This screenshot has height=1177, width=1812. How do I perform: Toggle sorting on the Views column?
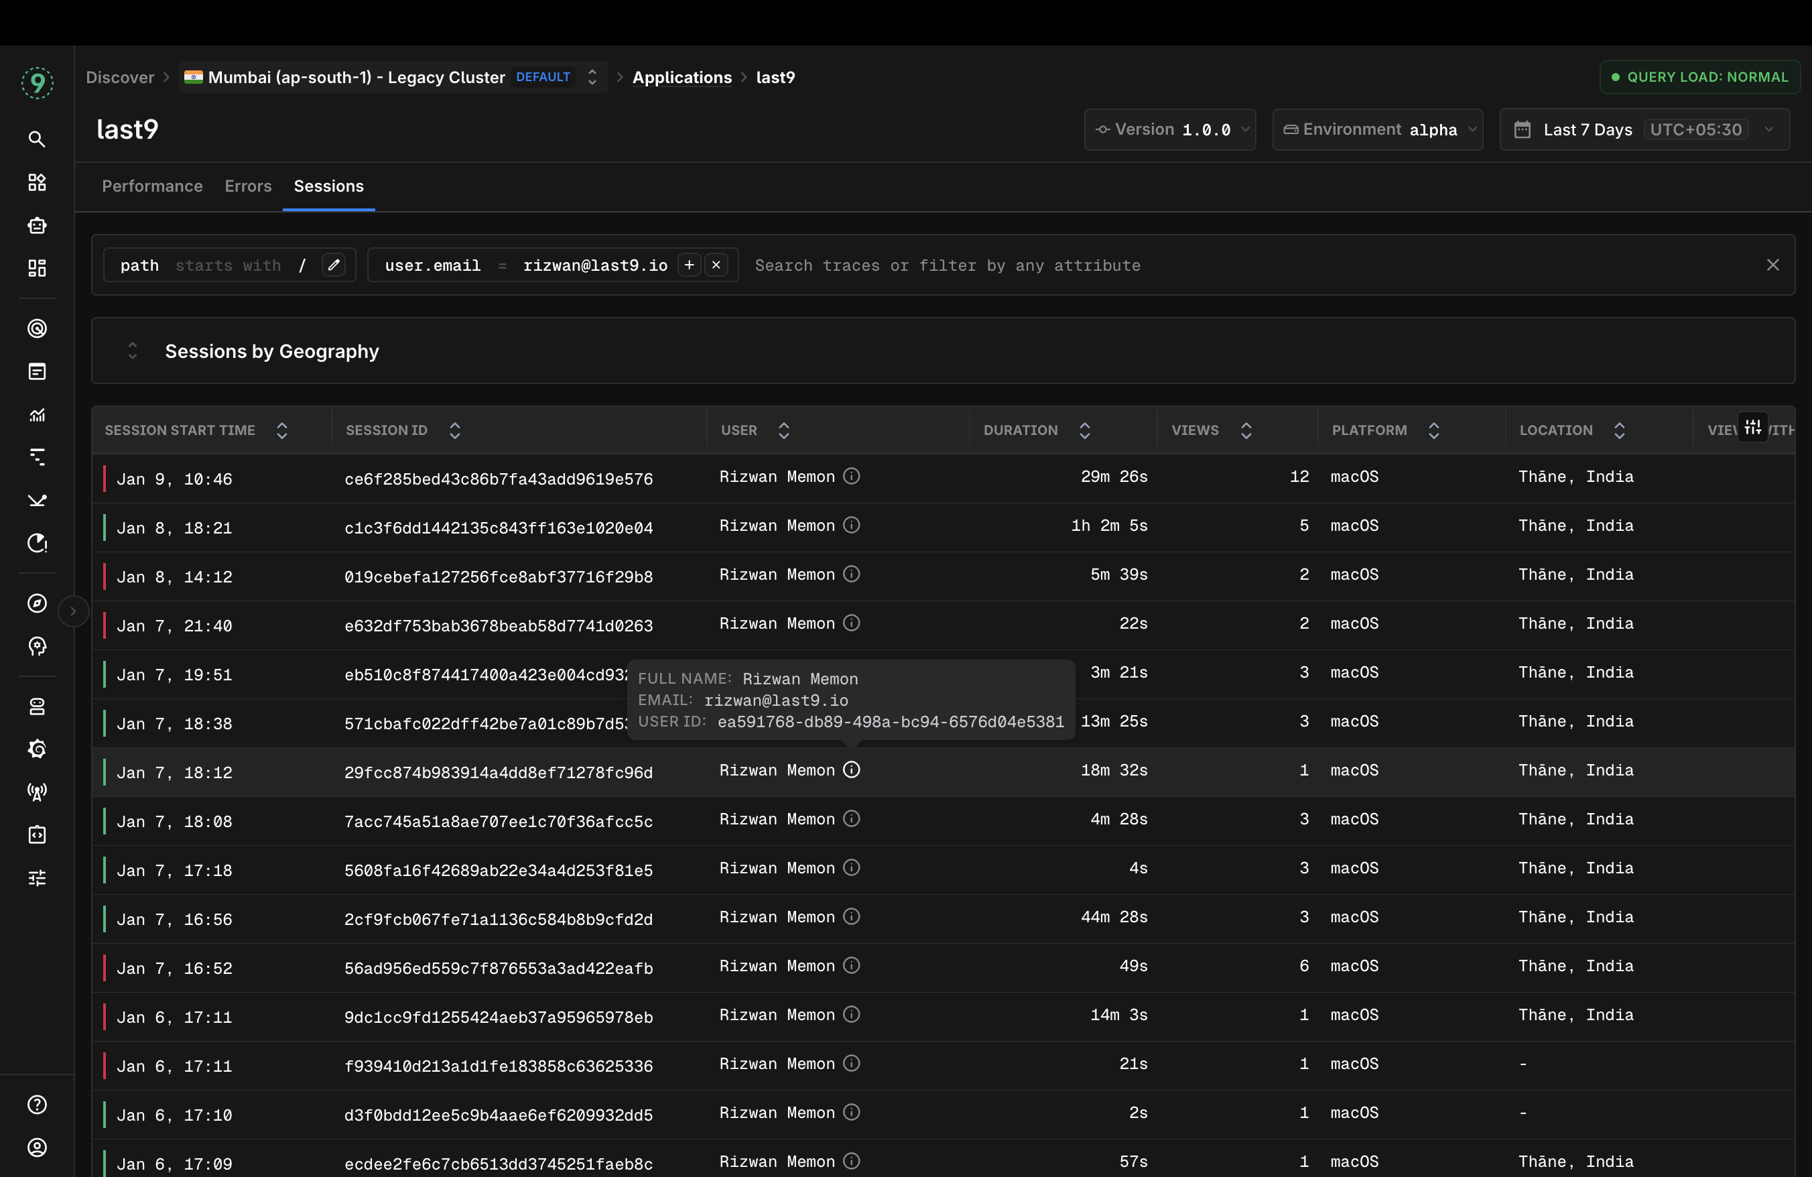1246,430
